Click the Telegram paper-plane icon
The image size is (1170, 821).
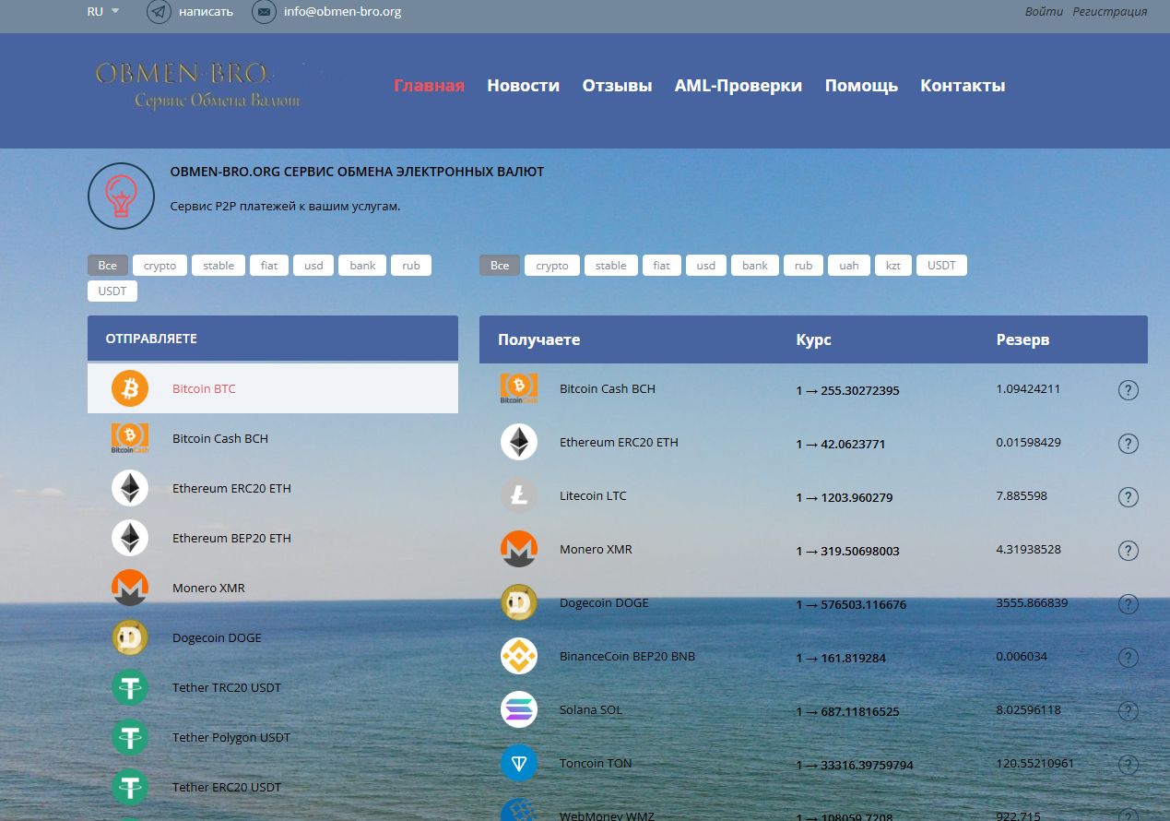point(159,12)
